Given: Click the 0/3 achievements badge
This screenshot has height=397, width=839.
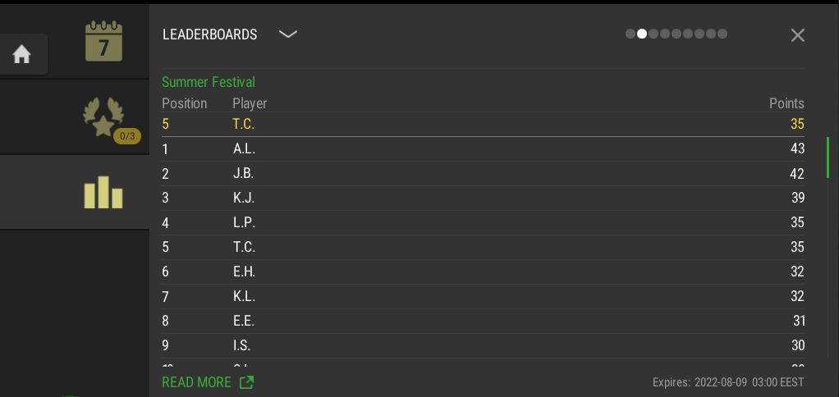Looking at the screenshot, I should point(127,136).
